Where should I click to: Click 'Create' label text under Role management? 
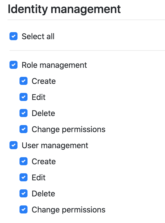[x=43, y=81]
